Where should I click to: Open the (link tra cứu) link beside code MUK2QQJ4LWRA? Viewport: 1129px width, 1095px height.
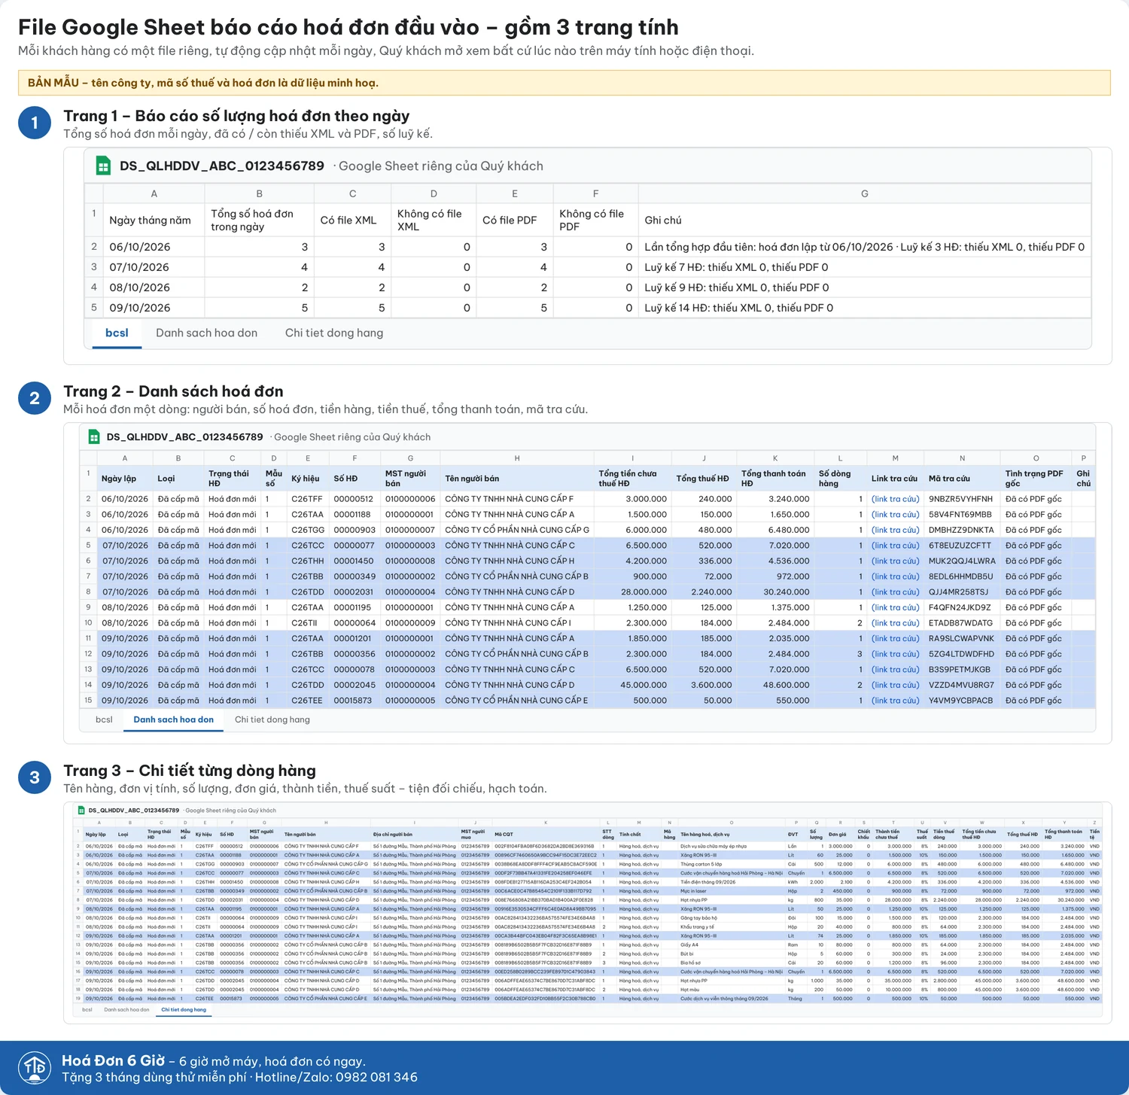[895, 561]
